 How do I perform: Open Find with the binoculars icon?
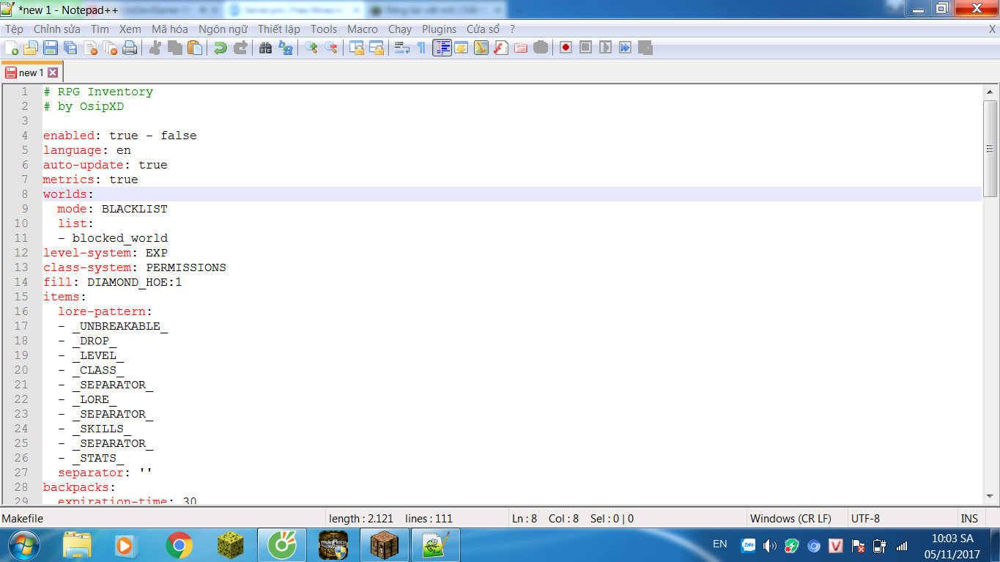(266, 48)
